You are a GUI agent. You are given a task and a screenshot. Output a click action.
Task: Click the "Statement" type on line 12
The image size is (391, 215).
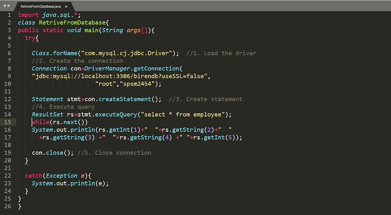coord(47,99)
